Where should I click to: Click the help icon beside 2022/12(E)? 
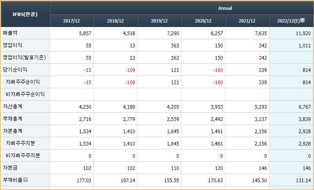[x=303, y=20]
